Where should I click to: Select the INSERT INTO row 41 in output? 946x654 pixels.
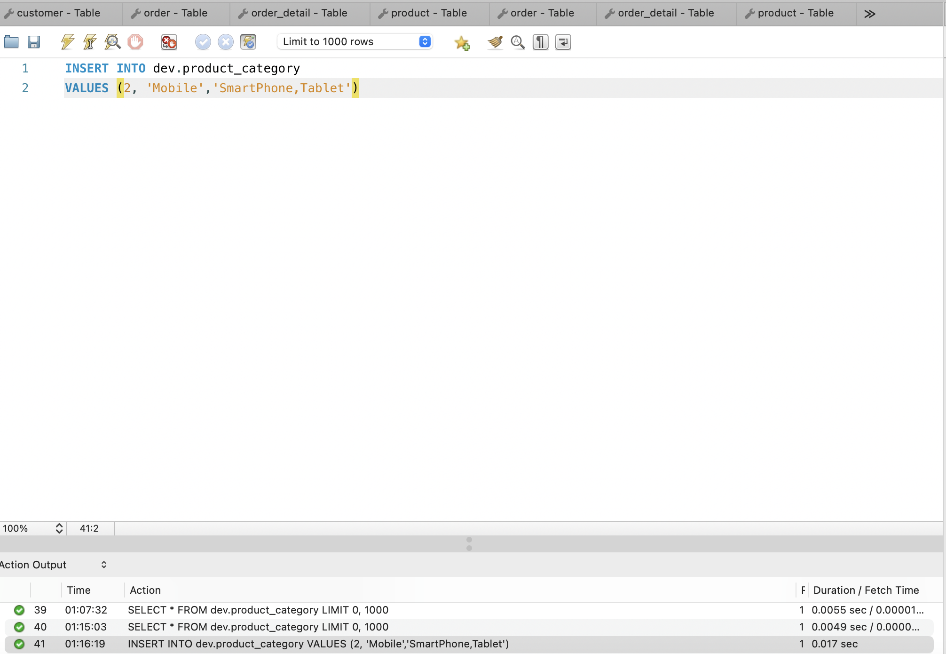pos(318,644)
